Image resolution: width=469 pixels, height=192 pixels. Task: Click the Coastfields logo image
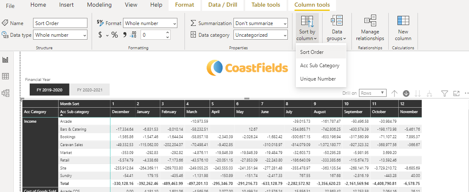[x=247, y=68]
